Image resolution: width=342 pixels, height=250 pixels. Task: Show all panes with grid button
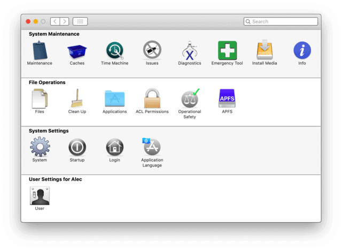80,21
